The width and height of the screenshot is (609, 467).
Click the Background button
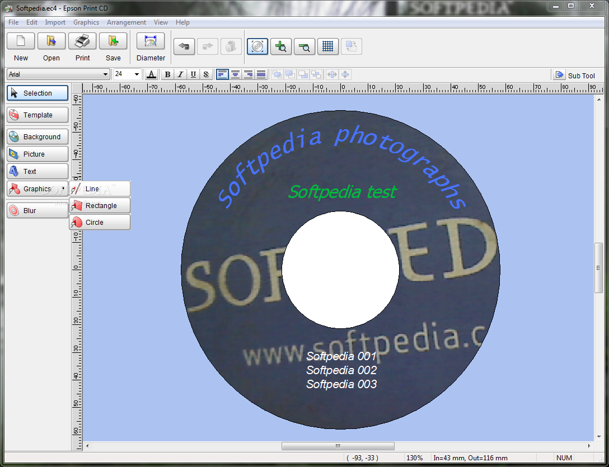(x=38, y=136)
